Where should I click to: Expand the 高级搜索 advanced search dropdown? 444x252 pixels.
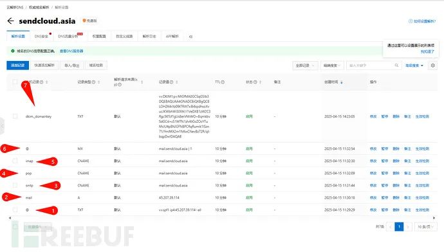click(414, 66)
